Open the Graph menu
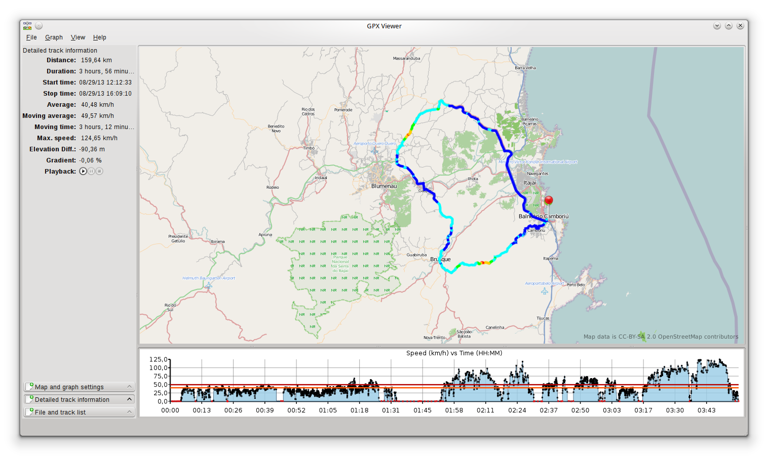Screen dimensions: 768x456 point(54,37)
